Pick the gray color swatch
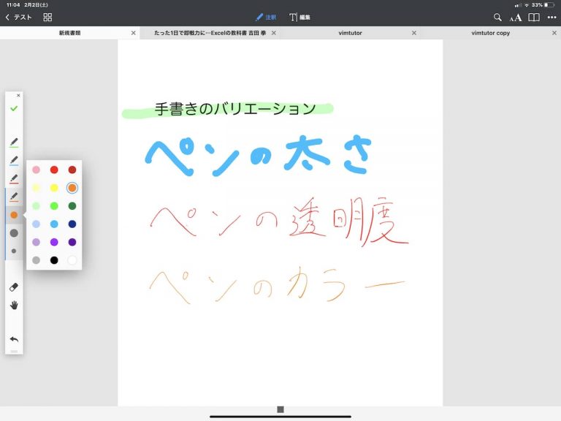561x421 pixels. point(36,260)
